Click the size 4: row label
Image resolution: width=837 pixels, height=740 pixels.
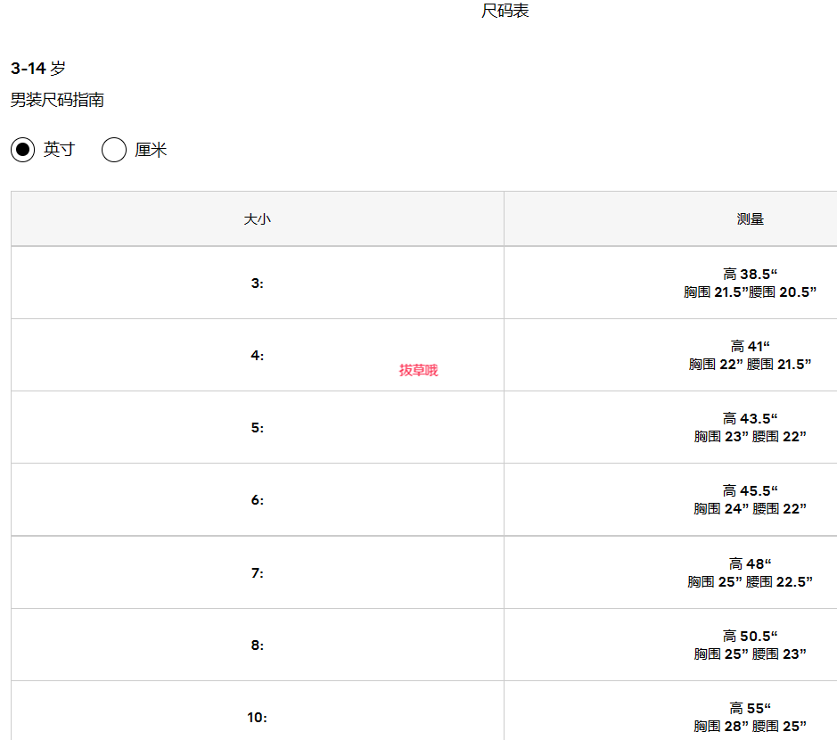pos(257,356)
